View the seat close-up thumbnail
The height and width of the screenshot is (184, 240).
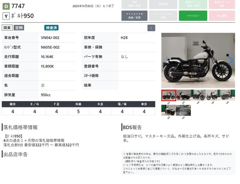point(183,110)
